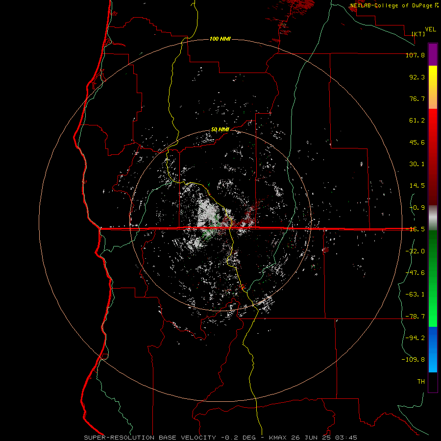Click the 107.8 value on velocity scale
The height and width of the screenshot is (441, 441).
(x=415, y=55)
